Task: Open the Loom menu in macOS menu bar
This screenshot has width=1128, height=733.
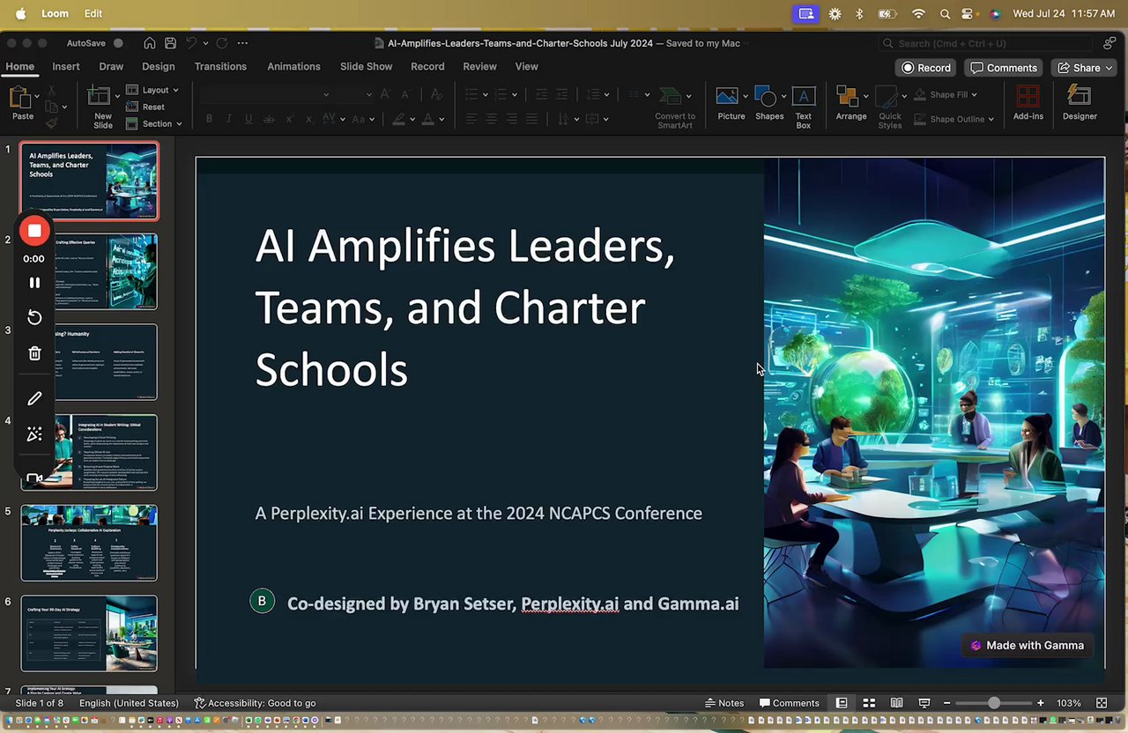Action: coord(55,13)
